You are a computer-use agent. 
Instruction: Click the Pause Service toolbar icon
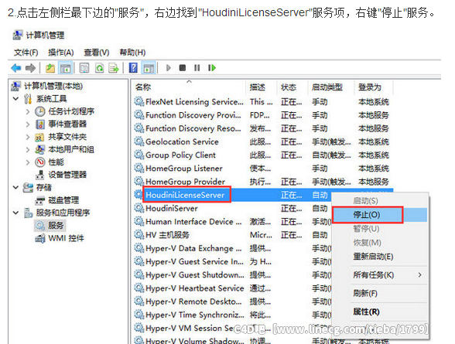197,68
